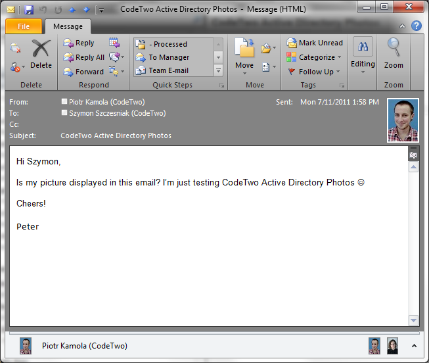Open the Editing binoculars menu
This screenshot has width=429, height=363.
[x=363, y=56]
